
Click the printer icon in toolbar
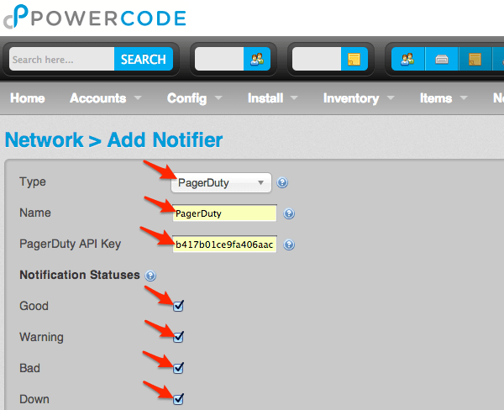coord(442,59)
